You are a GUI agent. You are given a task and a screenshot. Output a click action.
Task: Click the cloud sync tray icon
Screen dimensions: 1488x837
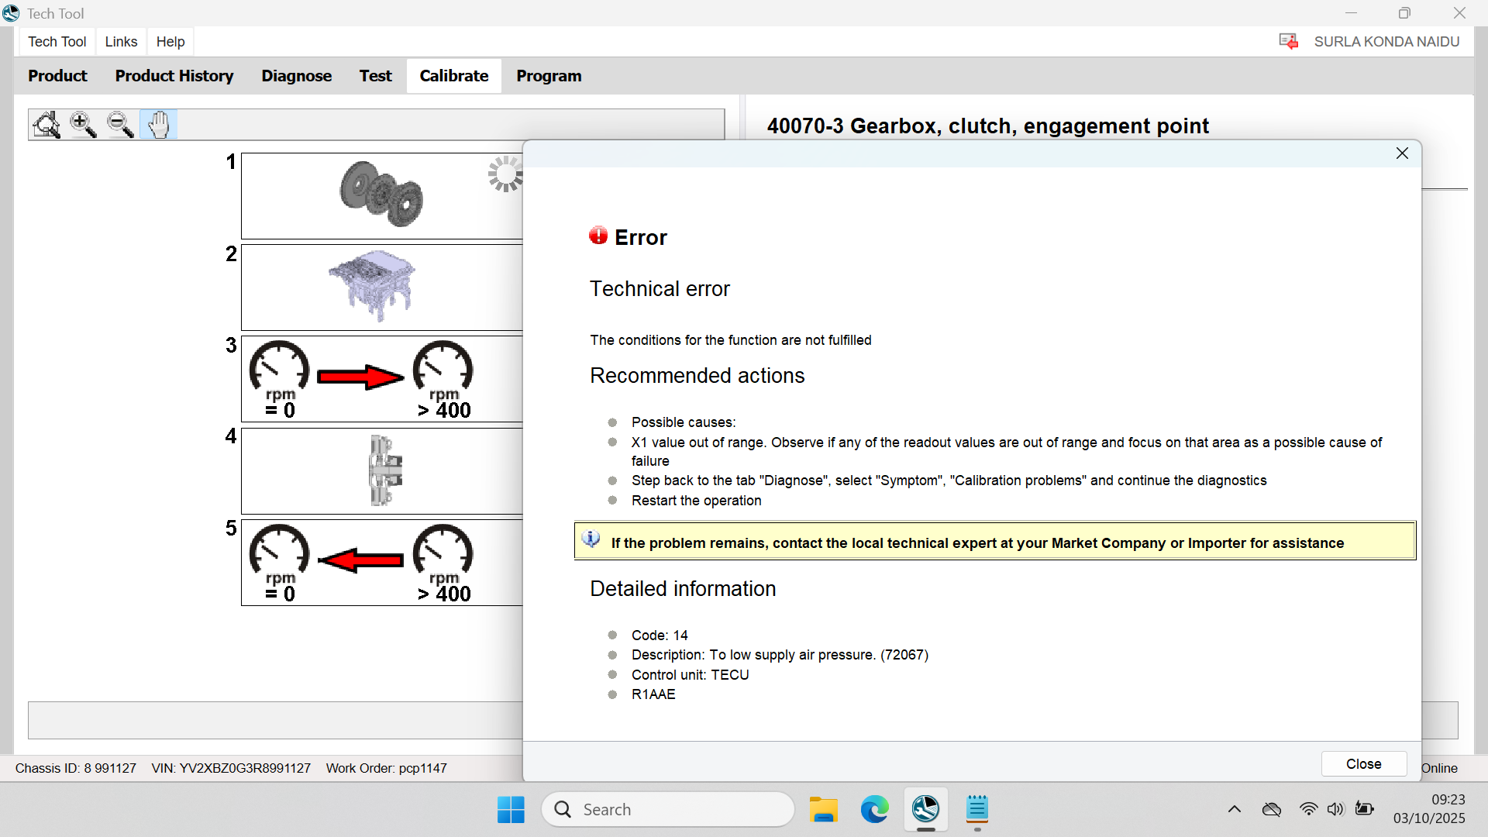[1272, 810]
